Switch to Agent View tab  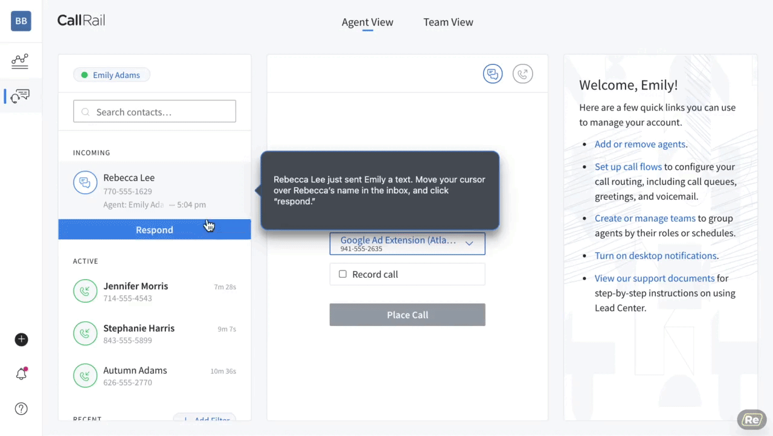click(367, 22)
